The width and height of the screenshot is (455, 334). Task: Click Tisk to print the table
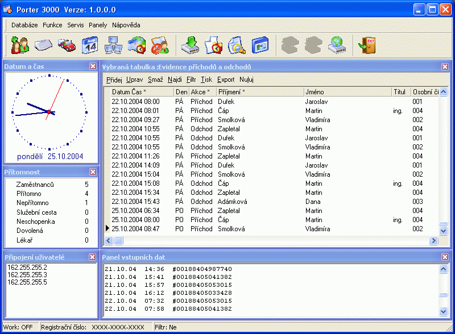point(206,80)
